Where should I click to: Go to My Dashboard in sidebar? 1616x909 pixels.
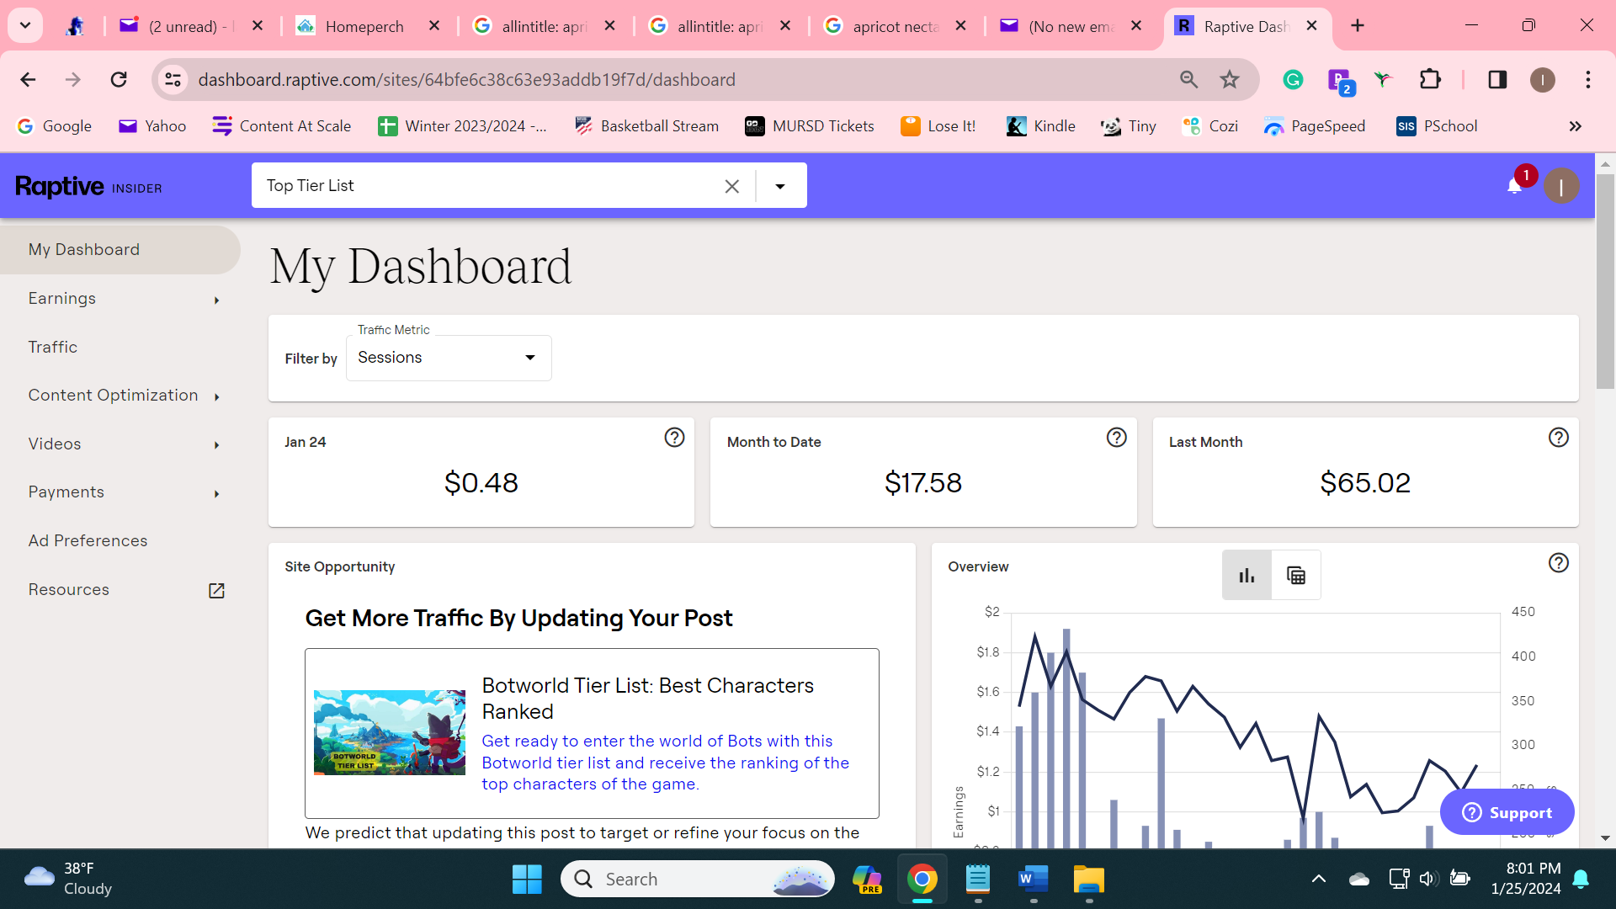pos(120,250)
